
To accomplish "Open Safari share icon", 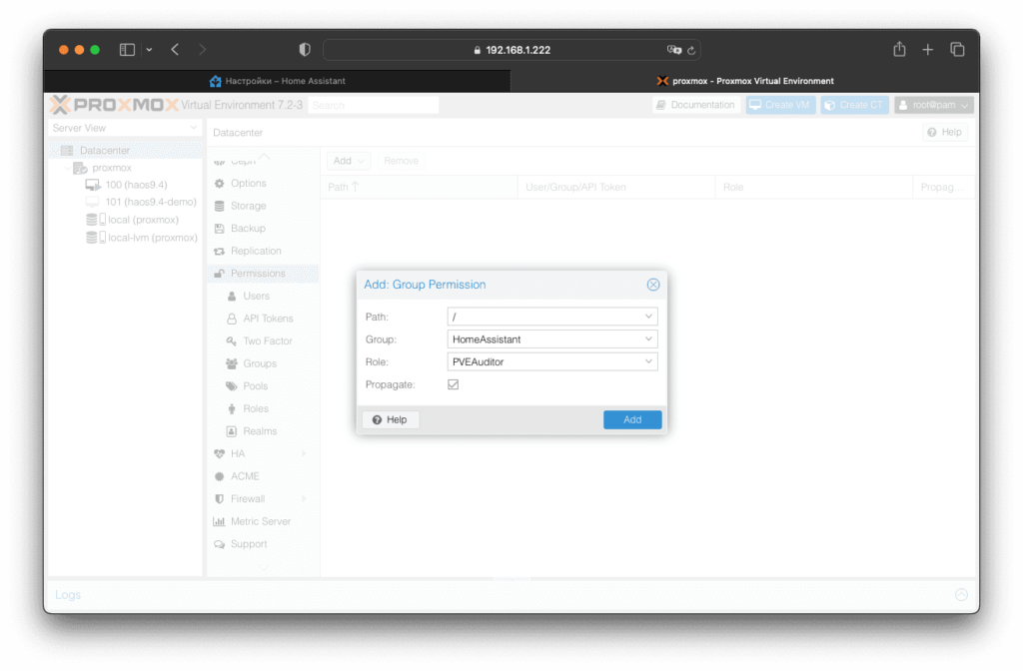I will click(x=899, y=49).
